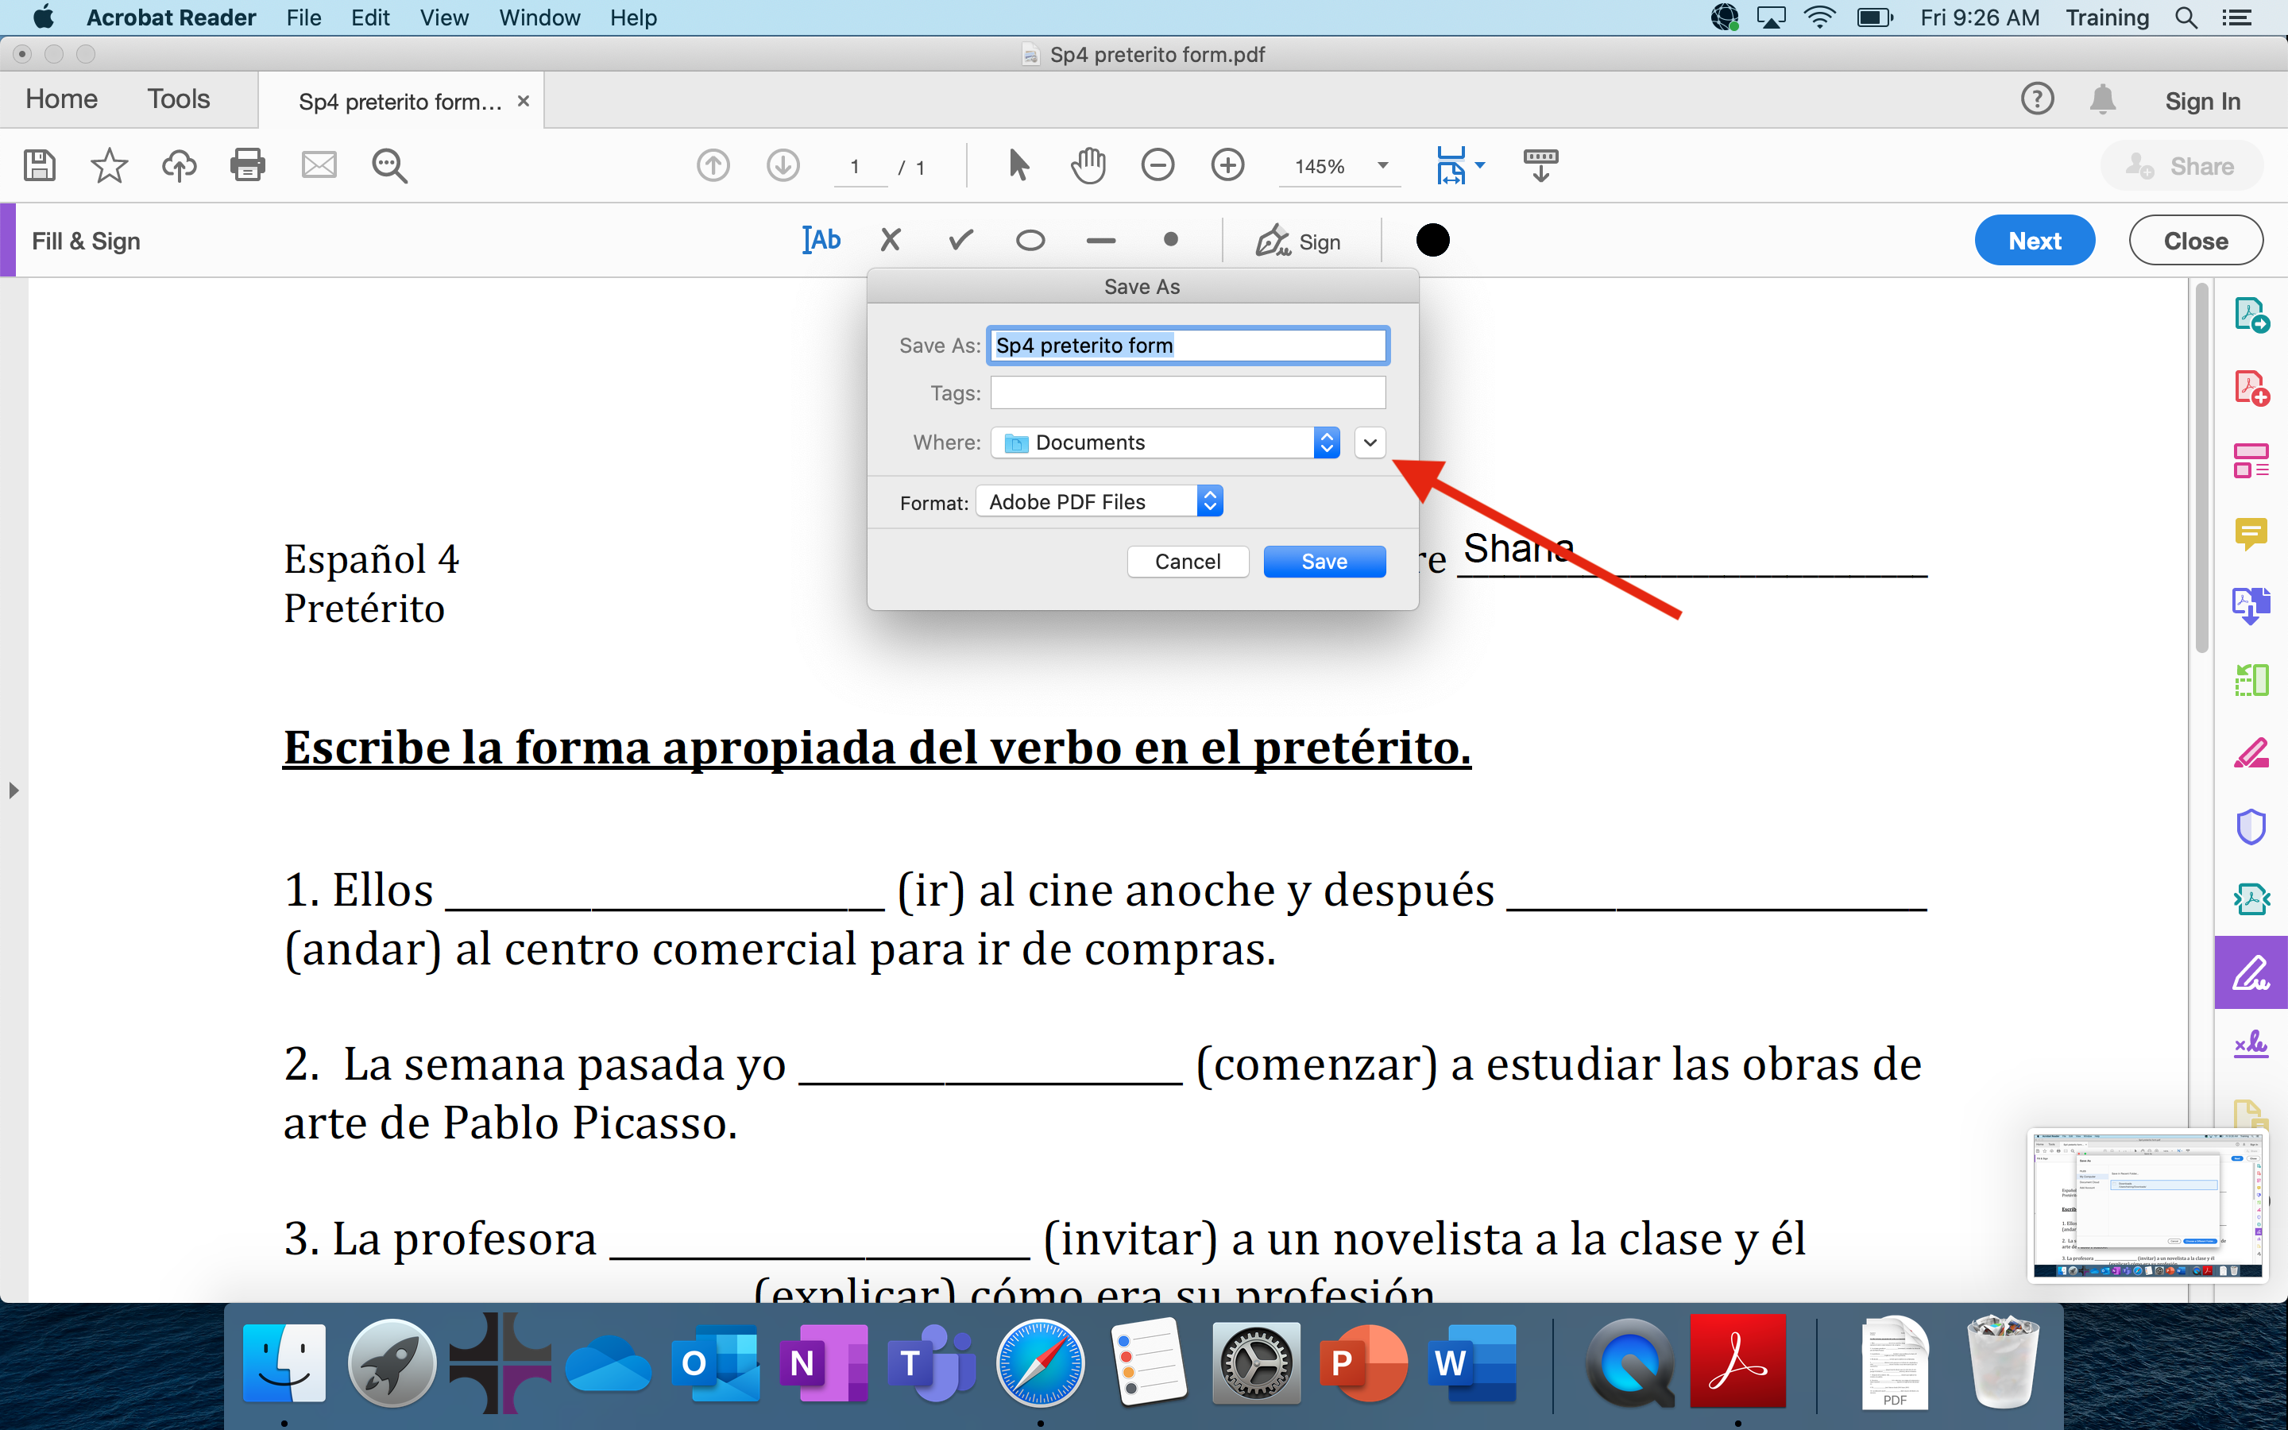Select the Add Text tool (Ab)
Viewport: 2288px width, 1430px height.
(821, 240)
